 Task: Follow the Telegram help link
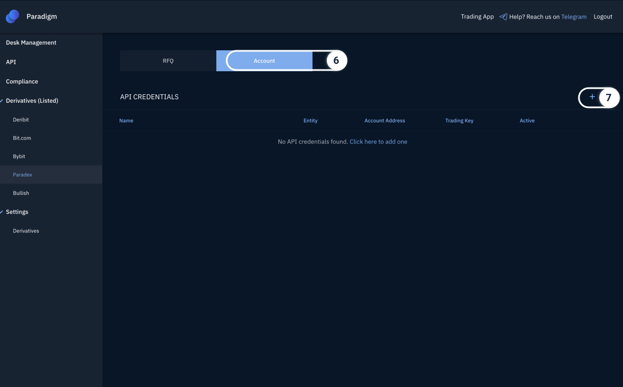574,17
